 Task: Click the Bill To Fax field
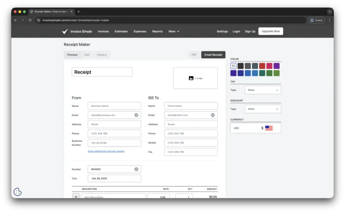191,152
